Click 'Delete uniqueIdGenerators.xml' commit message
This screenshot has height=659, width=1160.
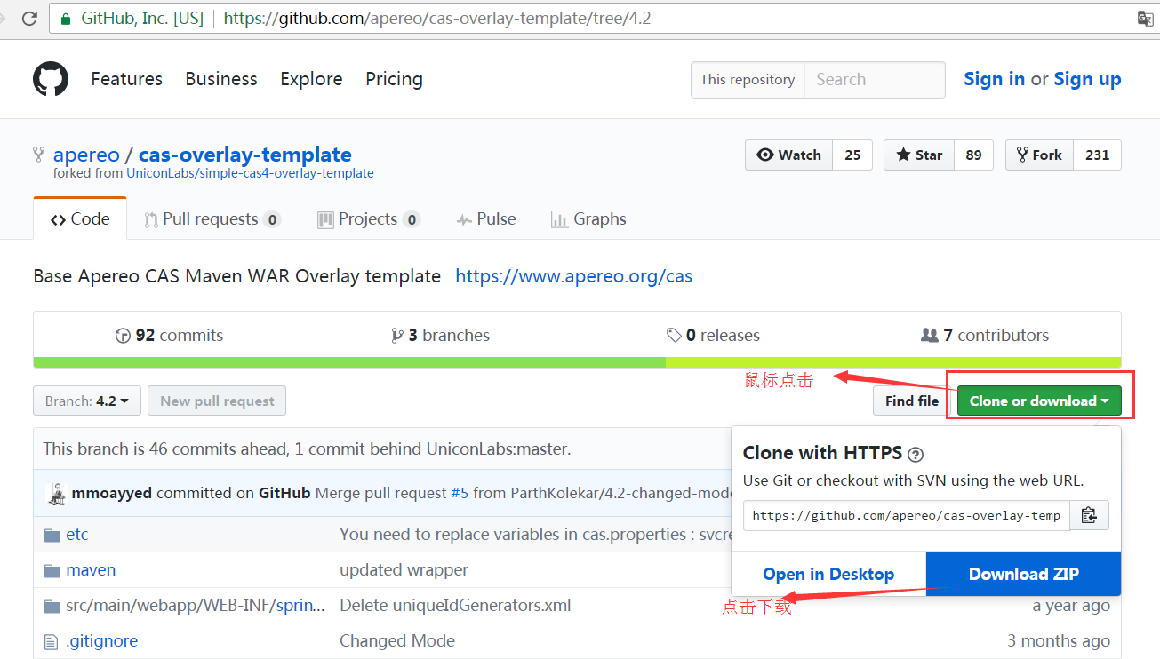tap(455, 606)
